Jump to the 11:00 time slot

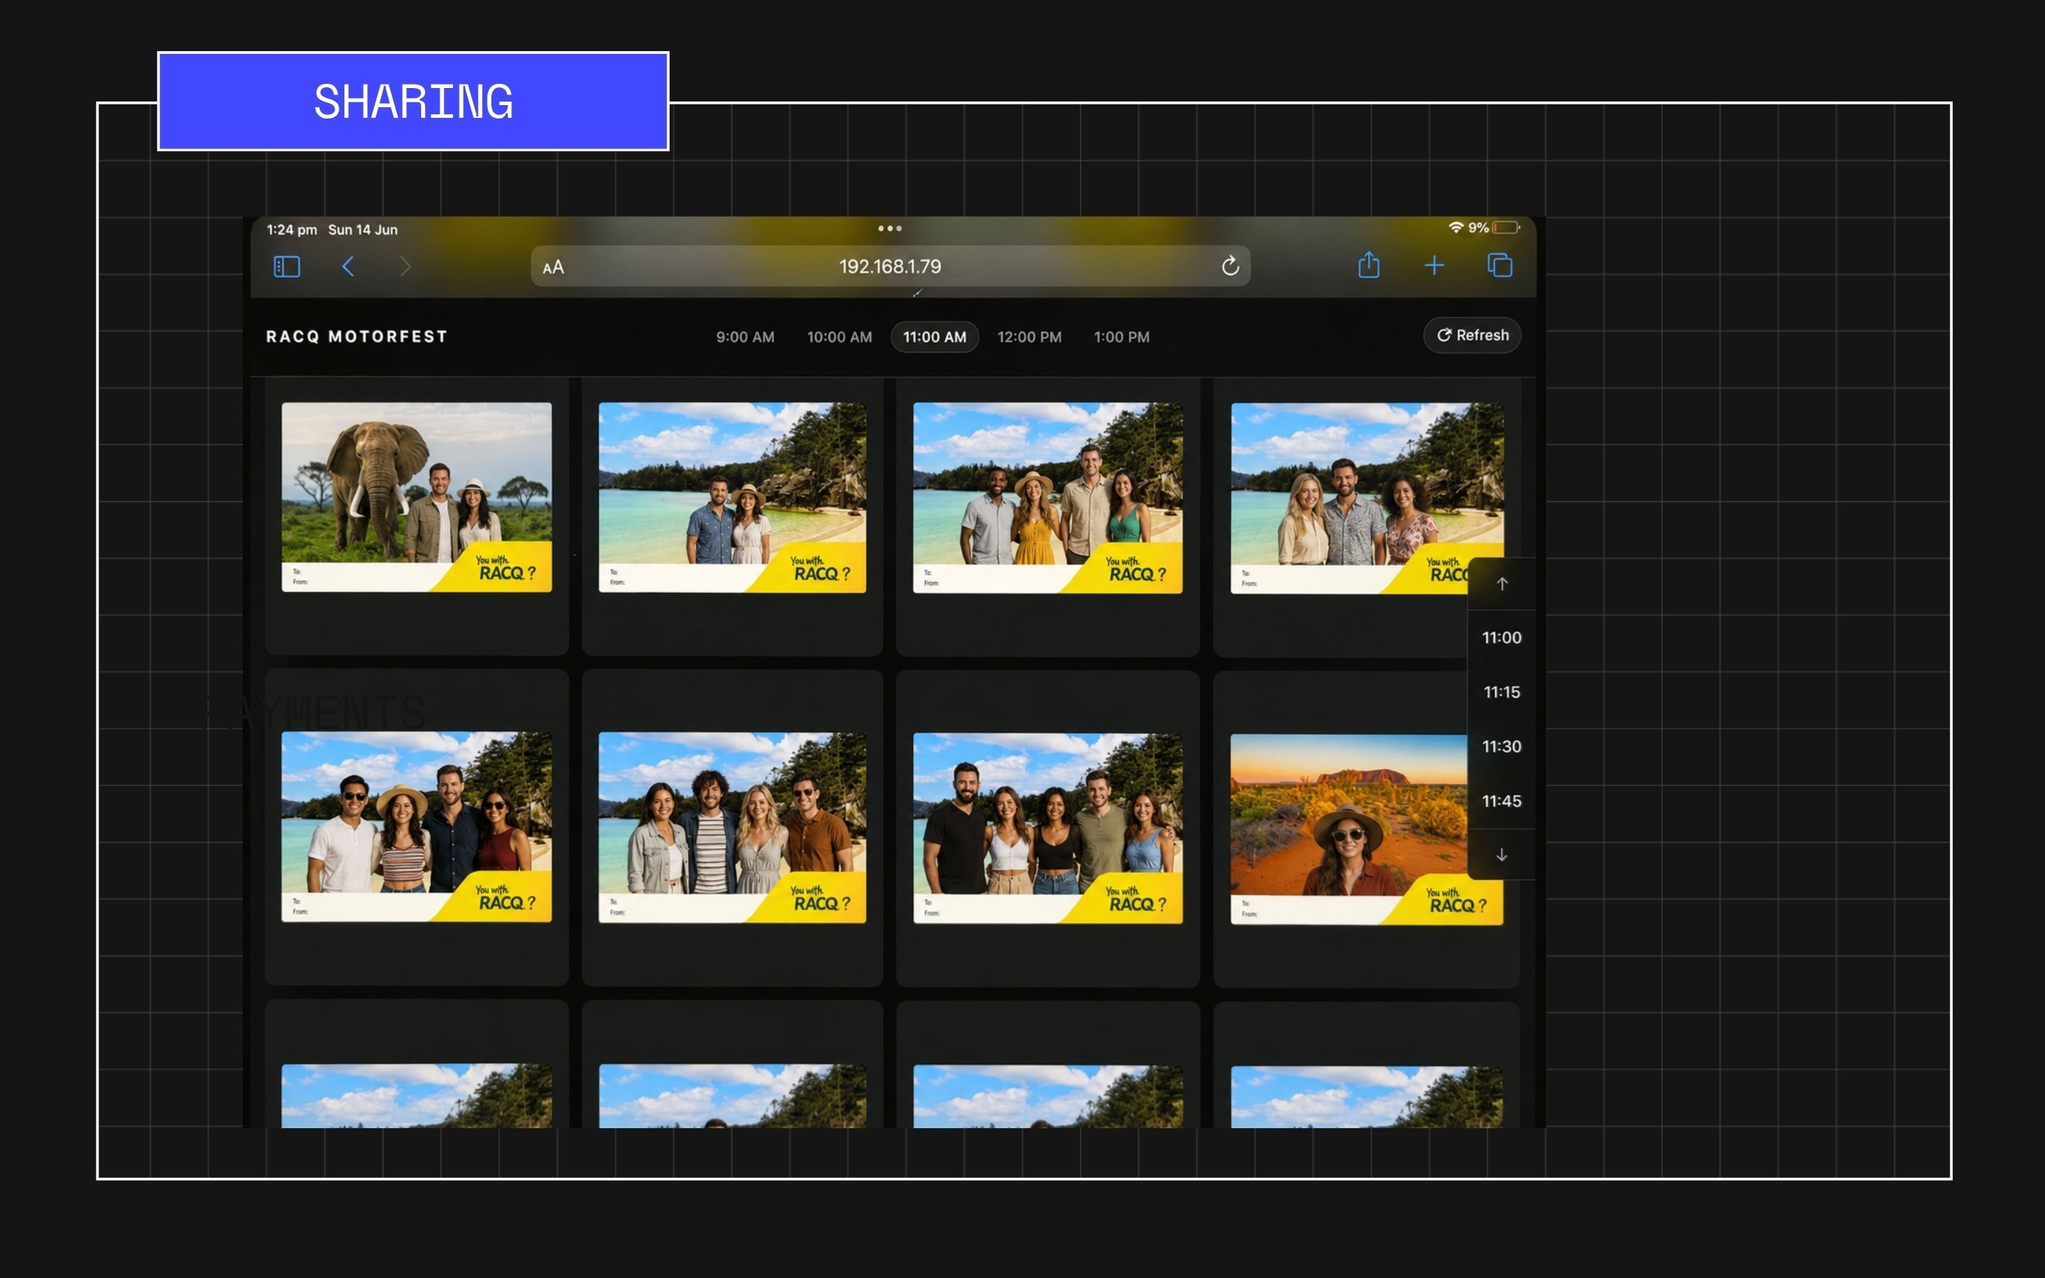(1502, 638)
